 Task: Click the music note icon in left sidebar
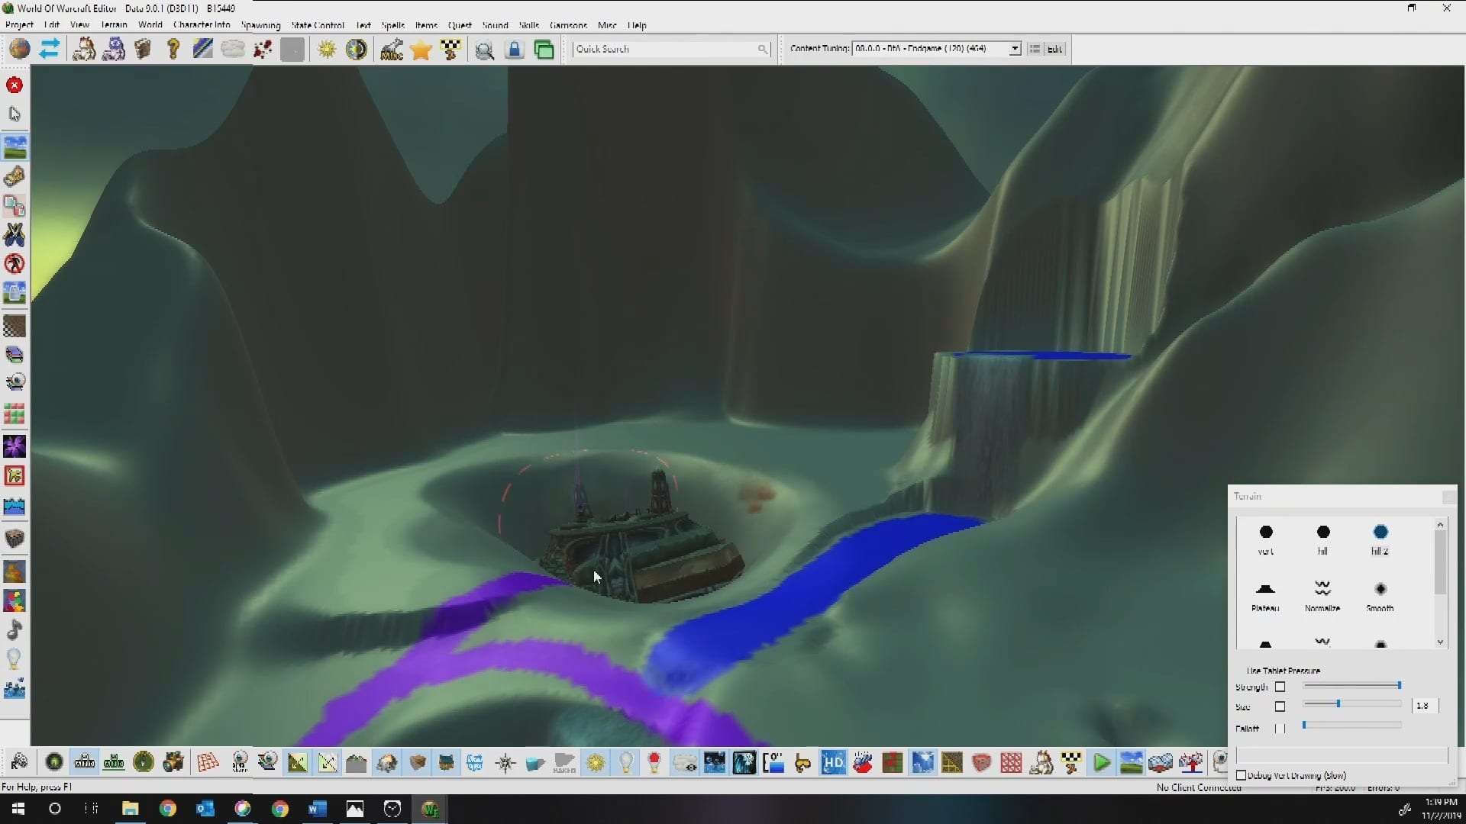tap(15, 630)
